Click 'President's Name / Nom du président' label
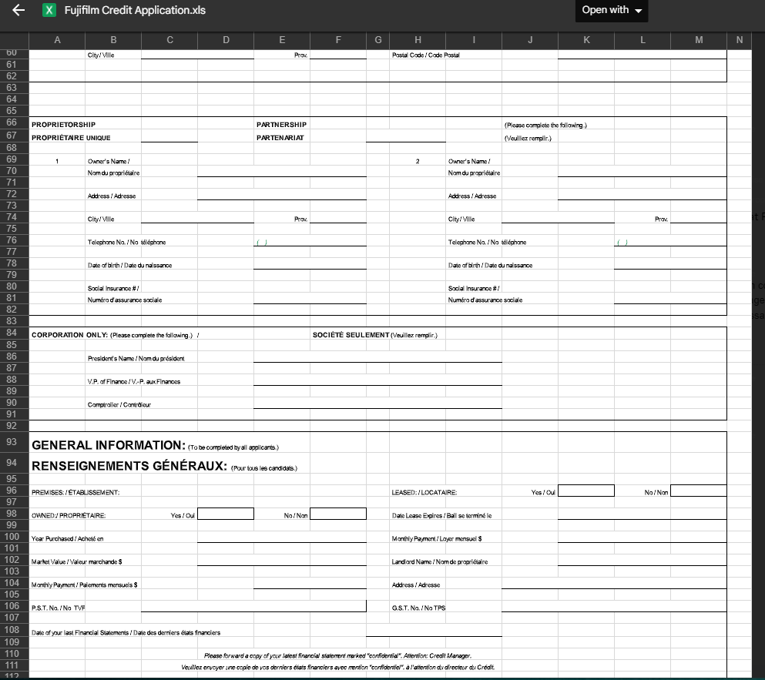This screenshot has width=765, height=680. 136,359
